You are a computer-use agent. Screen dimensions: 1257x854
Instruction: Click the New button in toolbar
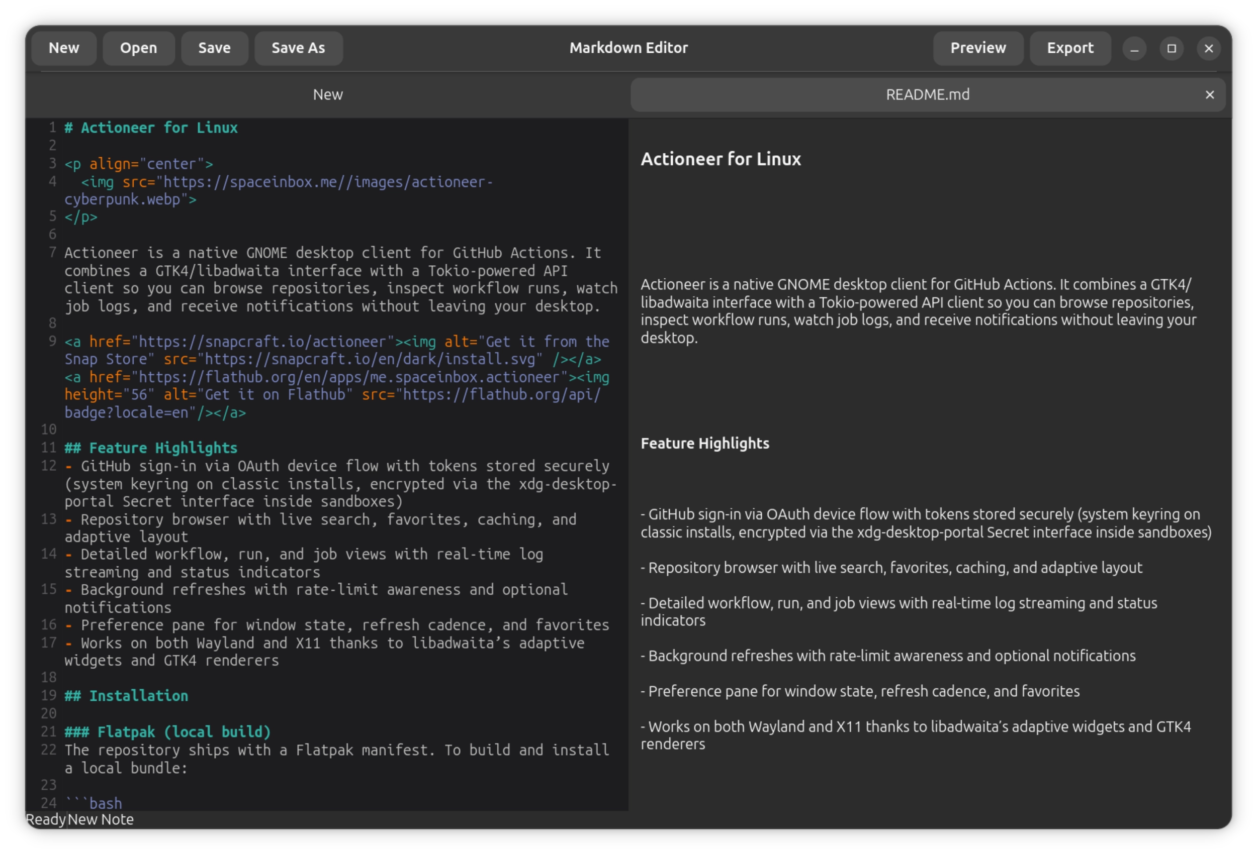[x=64, y=48]
